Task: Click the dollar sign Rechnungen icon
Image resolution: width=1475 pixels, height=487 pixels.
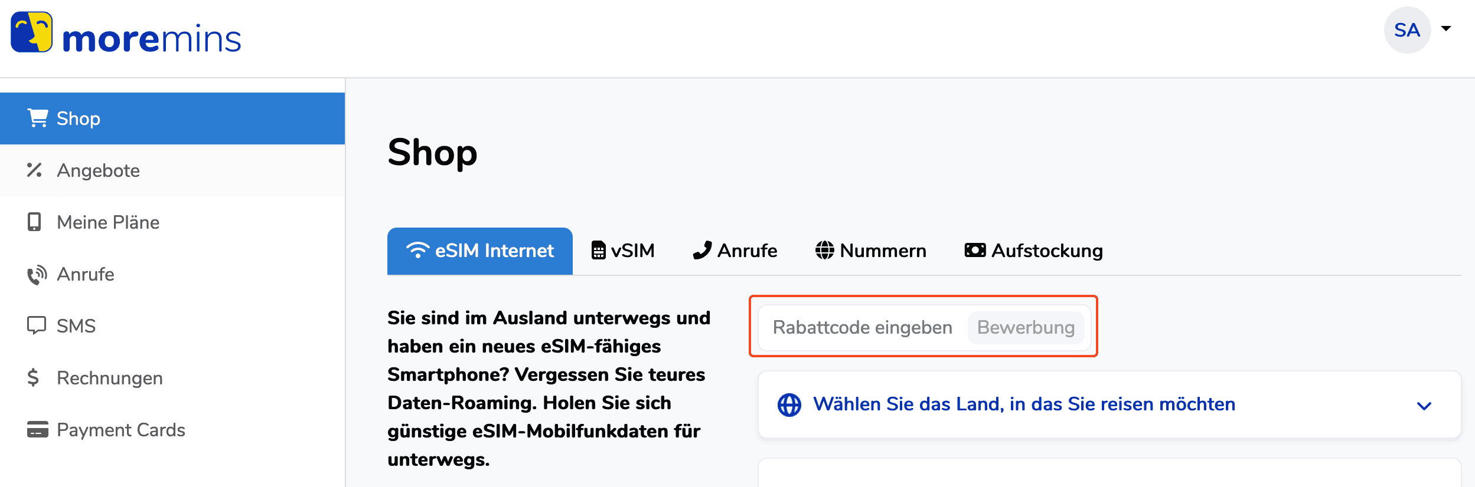Action: (x=33, y=377)
